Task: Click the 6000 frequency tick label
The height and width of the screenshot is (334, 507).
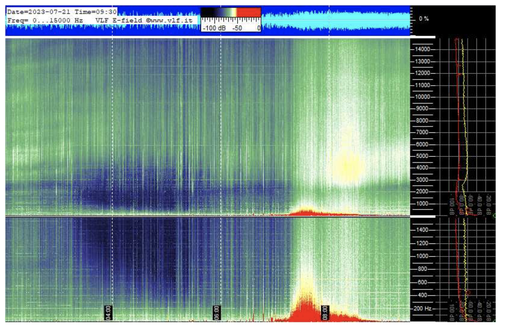Action: tap(422, 145)
